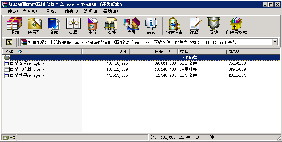282x142 pixels.
Task: Go up one folder level button
Action: 9,42
